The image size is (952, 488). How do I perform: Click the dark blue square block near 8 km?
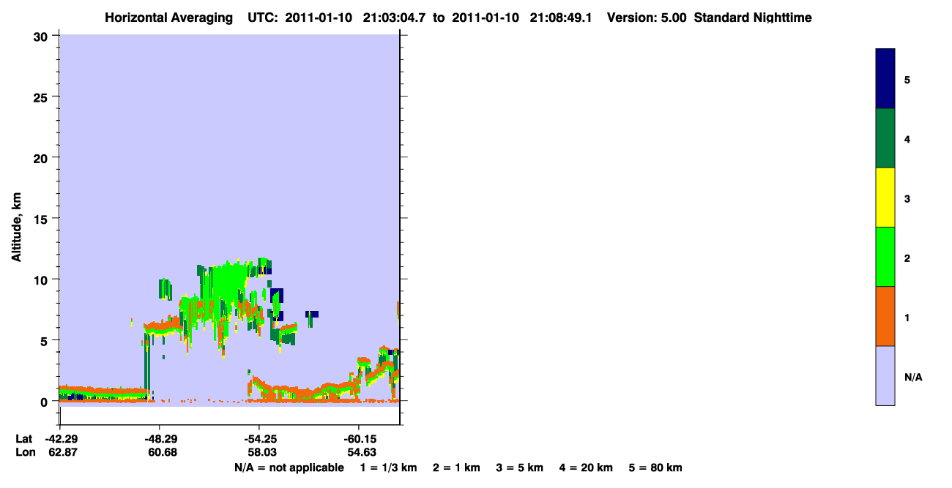pos(276,295)
